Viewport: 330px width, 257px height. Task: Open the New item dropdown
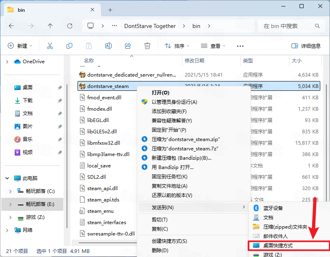pyautogui.click(x=20, y=46)
